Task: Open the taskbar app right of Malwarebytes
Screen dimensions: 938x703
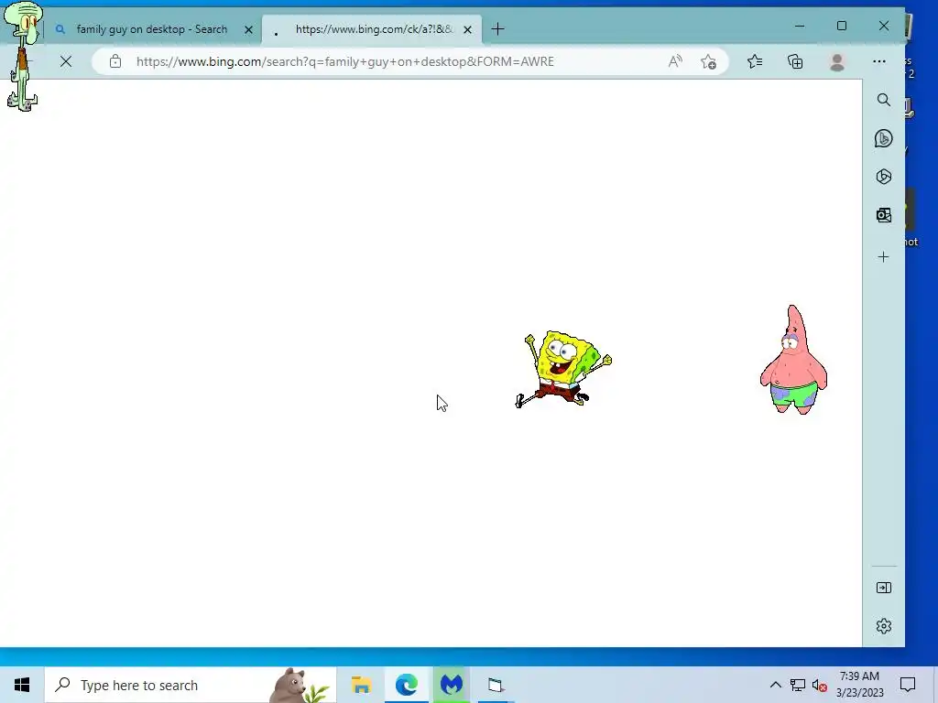Action: click(496, 685)
